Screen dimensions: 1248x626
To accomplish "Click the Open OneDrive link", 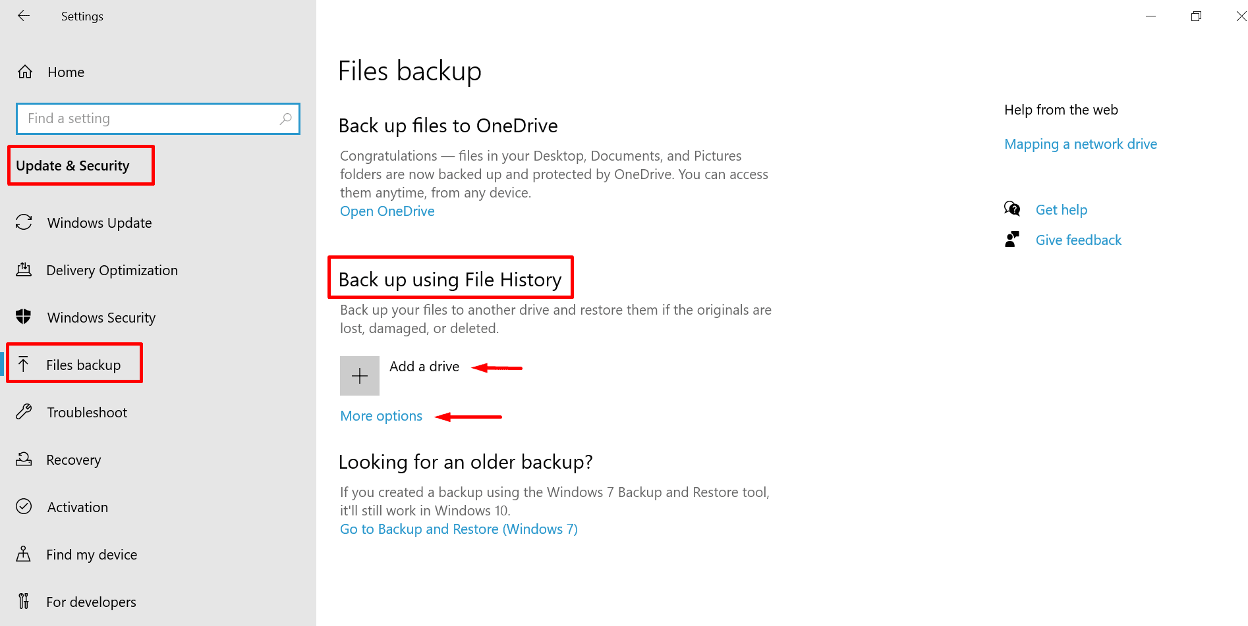I will 387,211.
